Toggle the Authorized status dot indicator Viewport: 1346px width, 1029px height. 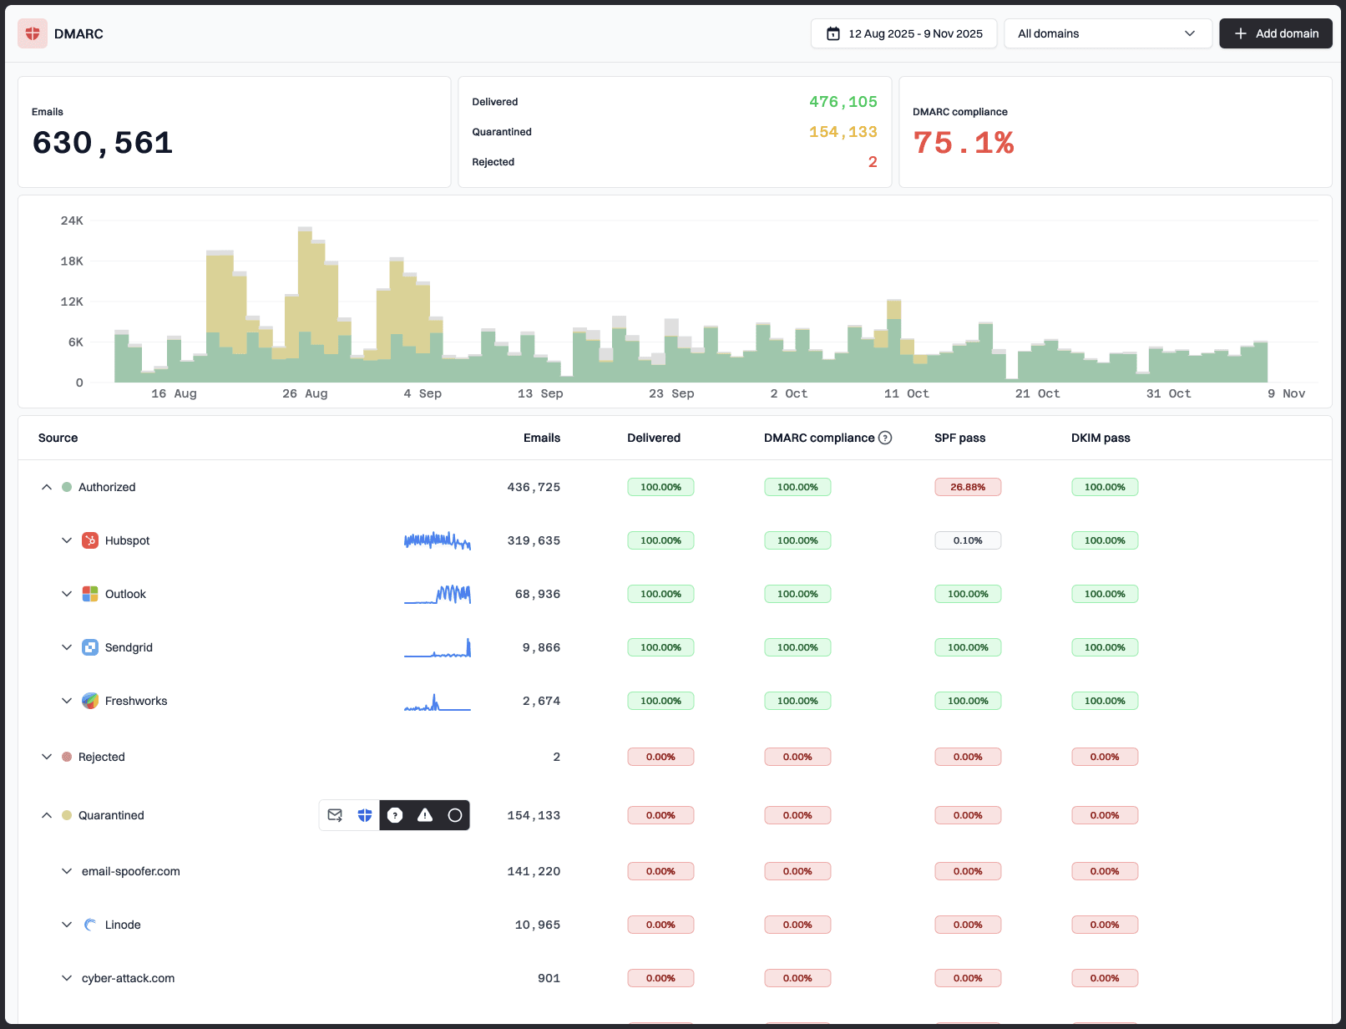coord(67,487)
